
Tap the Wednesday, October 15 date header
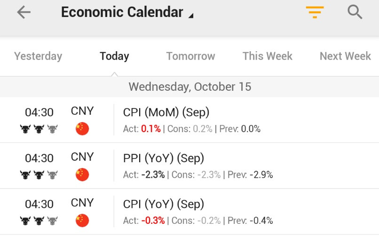189,87
